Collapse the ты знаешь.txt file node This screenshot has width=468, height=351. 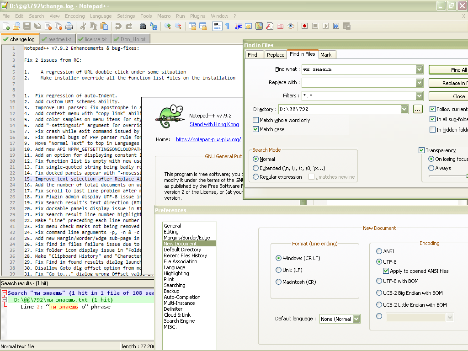tap(4, 299)
